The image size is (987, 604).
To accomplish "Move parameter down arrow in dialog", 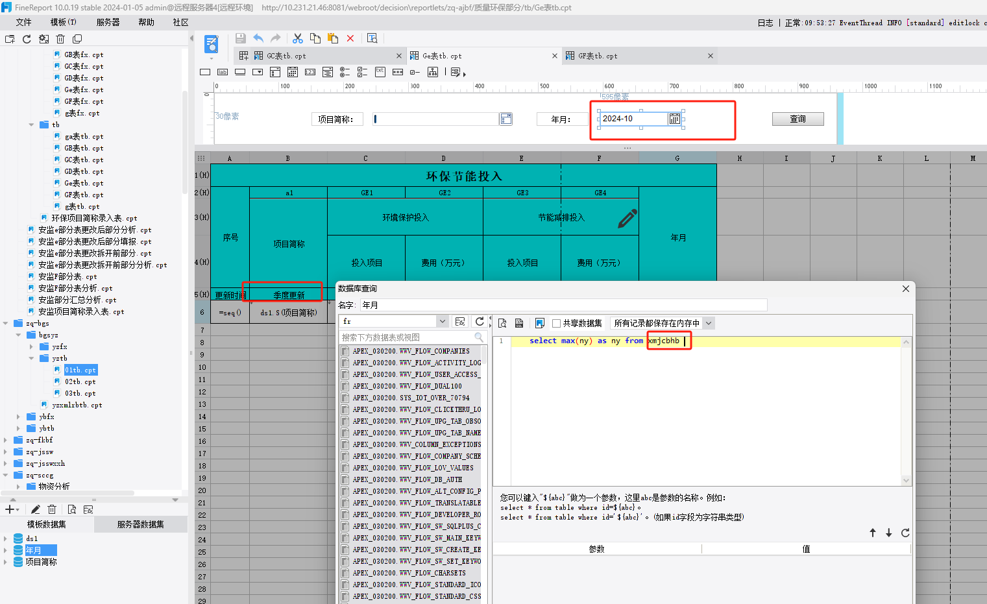I will tap(889, 533).
